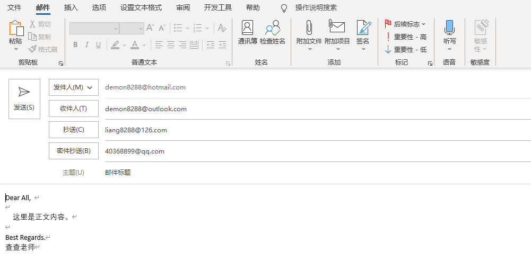This screenshot has width=531, height=270.
Task: Decrease paragraph indent
Action: tap(211, 44)
